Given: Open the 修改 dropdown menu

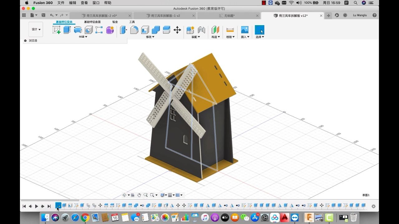Looking at the screenshot, I should [150, 37].
